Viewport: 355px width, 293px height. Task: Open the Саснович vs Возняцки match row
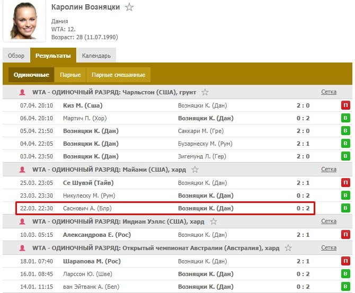(165, 208)
